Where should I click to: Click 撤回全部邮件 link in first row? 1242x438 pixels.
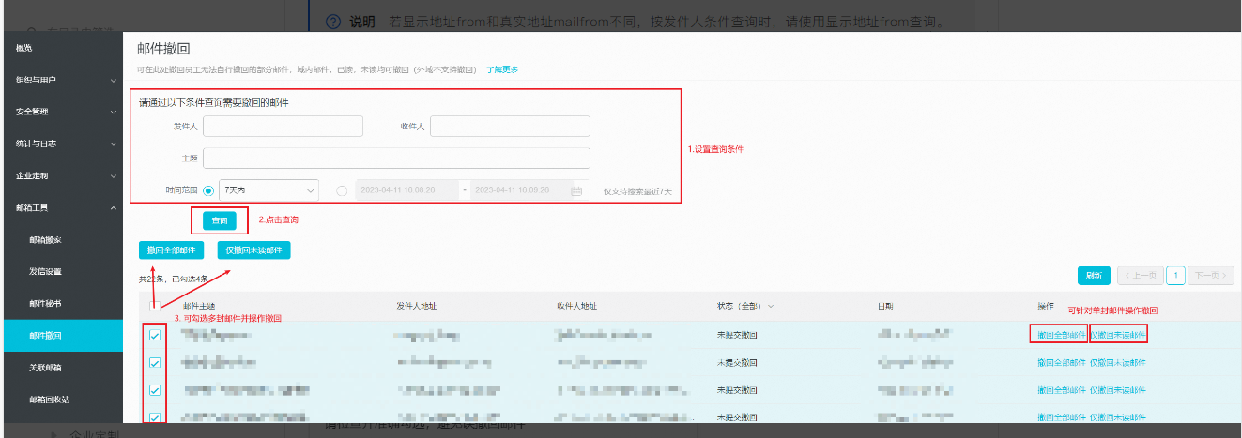pos(1062,335)
